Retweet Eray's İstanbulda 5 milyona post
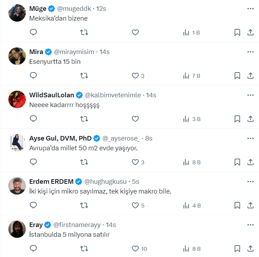This screenshot has width=259, height=257. (84, 249)
